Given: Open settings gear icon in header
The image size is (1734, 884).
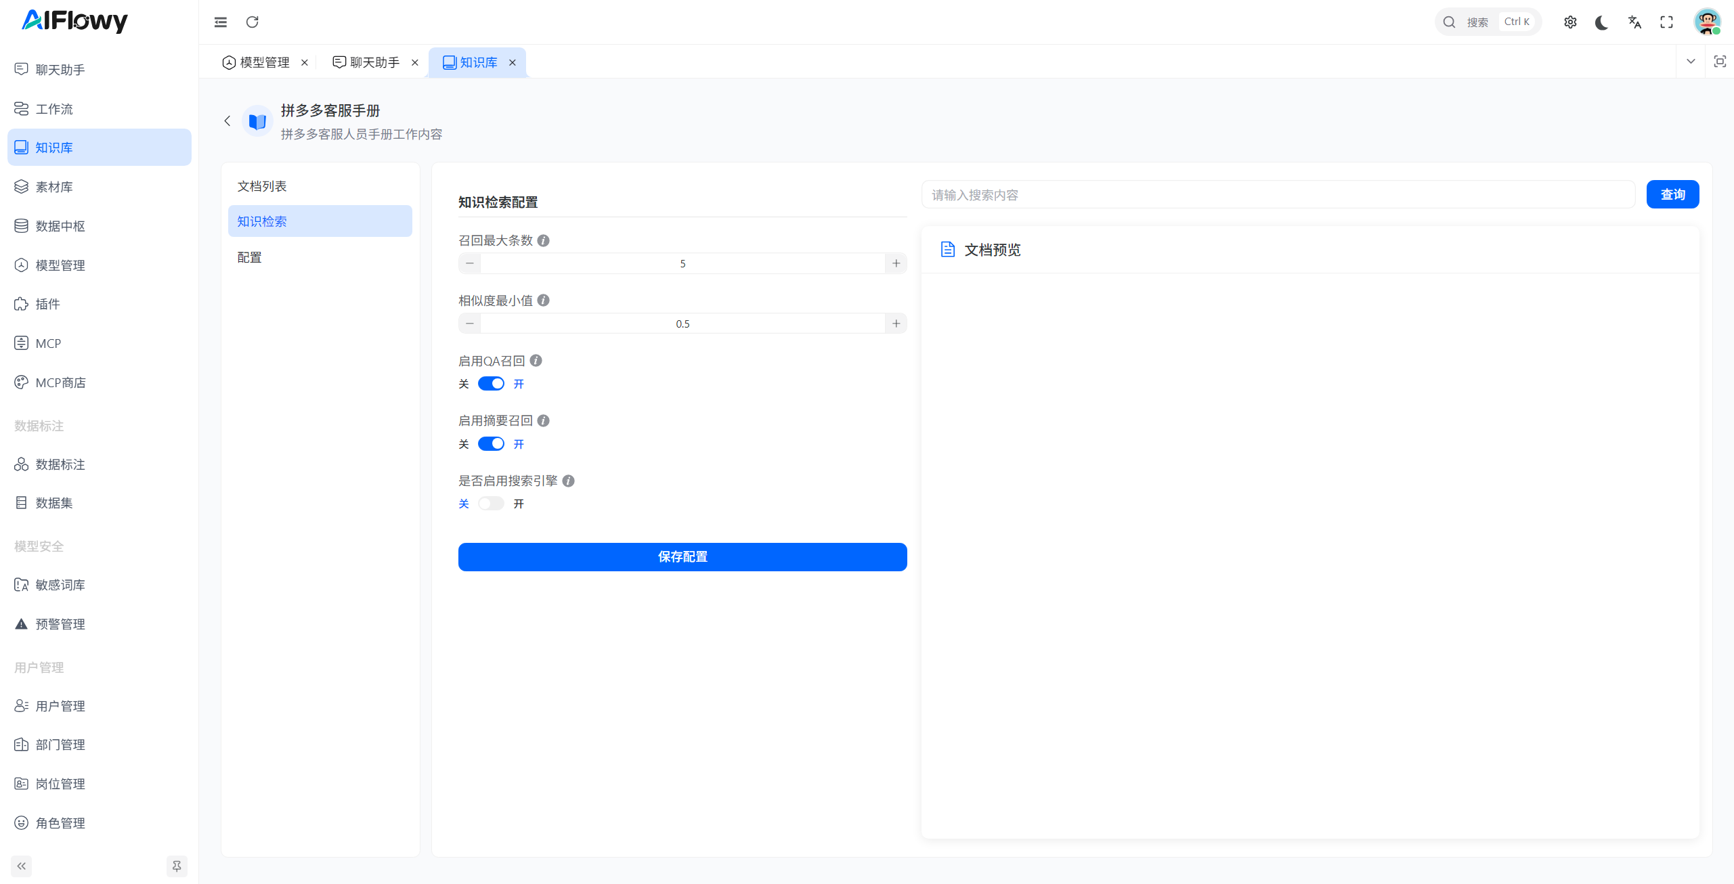Looking at the screenshot, I should tap(1570, 22).
